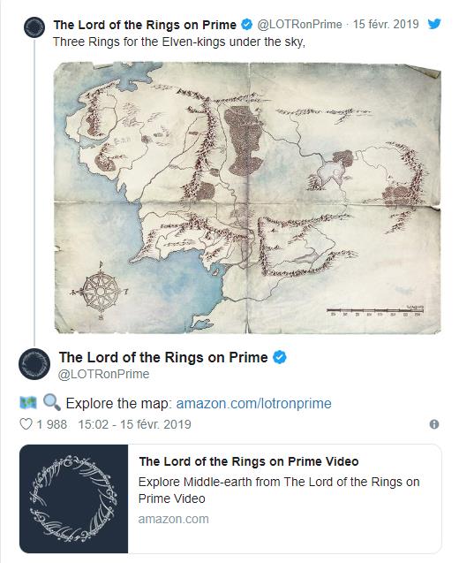Click the 15:02 - 15 févr. 2019 timestamp
Viewport: 459px width, 563px height.
134,424
